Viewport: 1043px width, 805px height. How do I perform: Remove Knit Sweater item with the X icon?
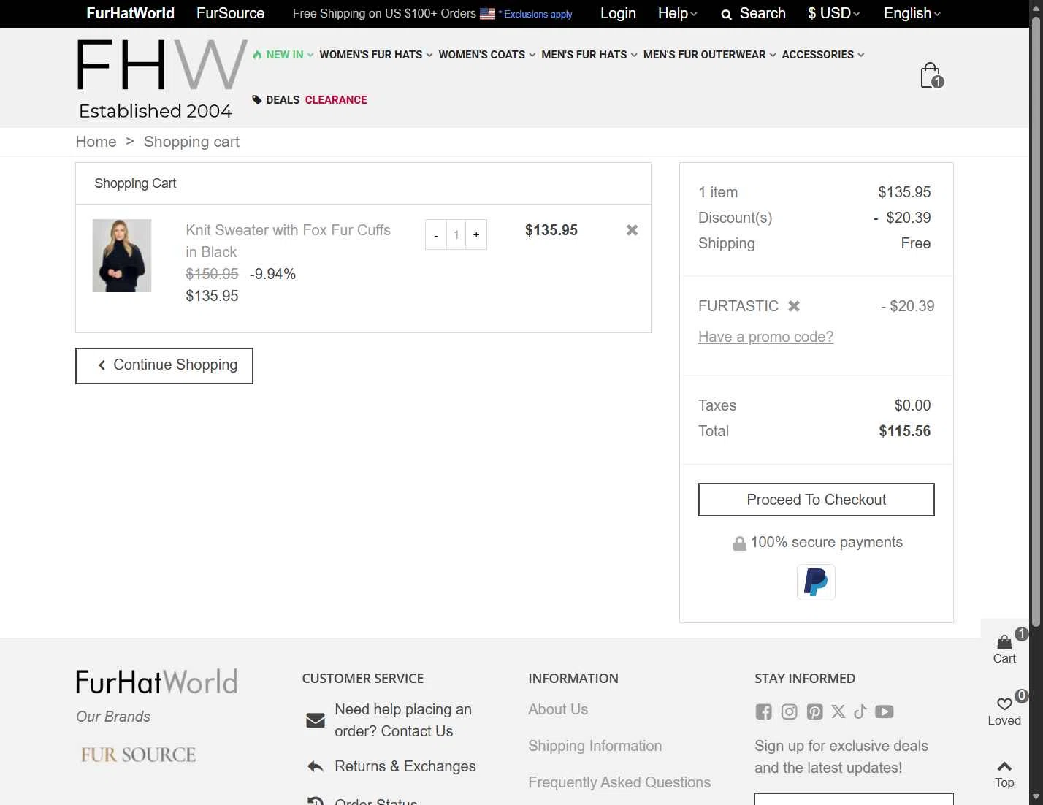(632, 230)
